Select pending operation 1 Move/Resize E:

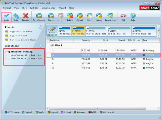pyautogui.click(x=25, y=55)
